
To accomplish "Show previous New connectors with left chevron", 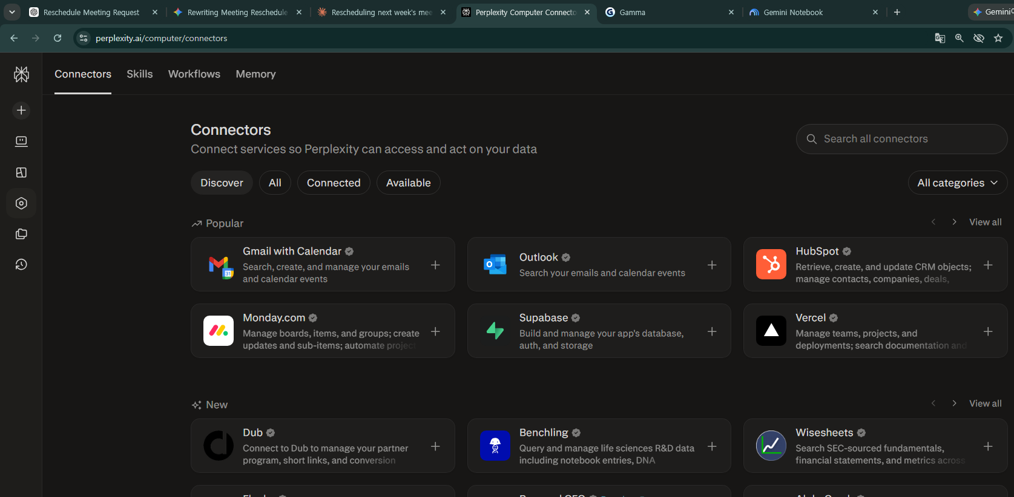I will 933,403.
